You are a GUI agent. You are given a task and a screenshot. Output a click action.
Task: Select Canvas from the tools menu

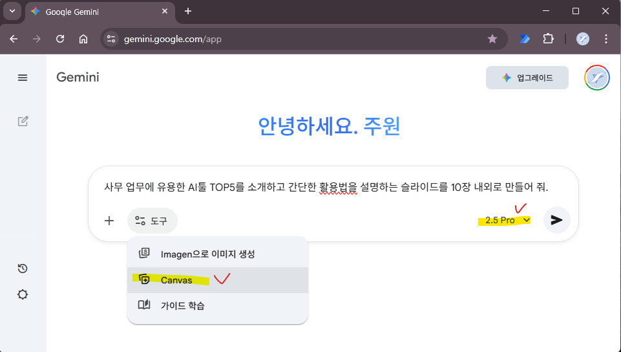click(x=176, y=280)
